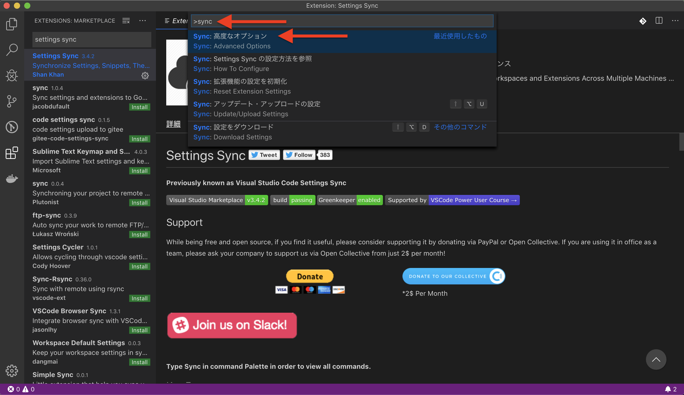Open Extensions sidebar more actions menu
Image resolution: width=684 pixels, height=395 pixels.
tap(143, 21)
